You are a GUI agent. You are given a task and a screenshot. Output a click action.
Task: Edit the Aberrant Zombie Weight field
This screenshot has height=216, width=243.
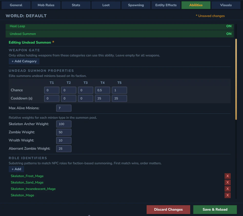(x=64, y=149)
